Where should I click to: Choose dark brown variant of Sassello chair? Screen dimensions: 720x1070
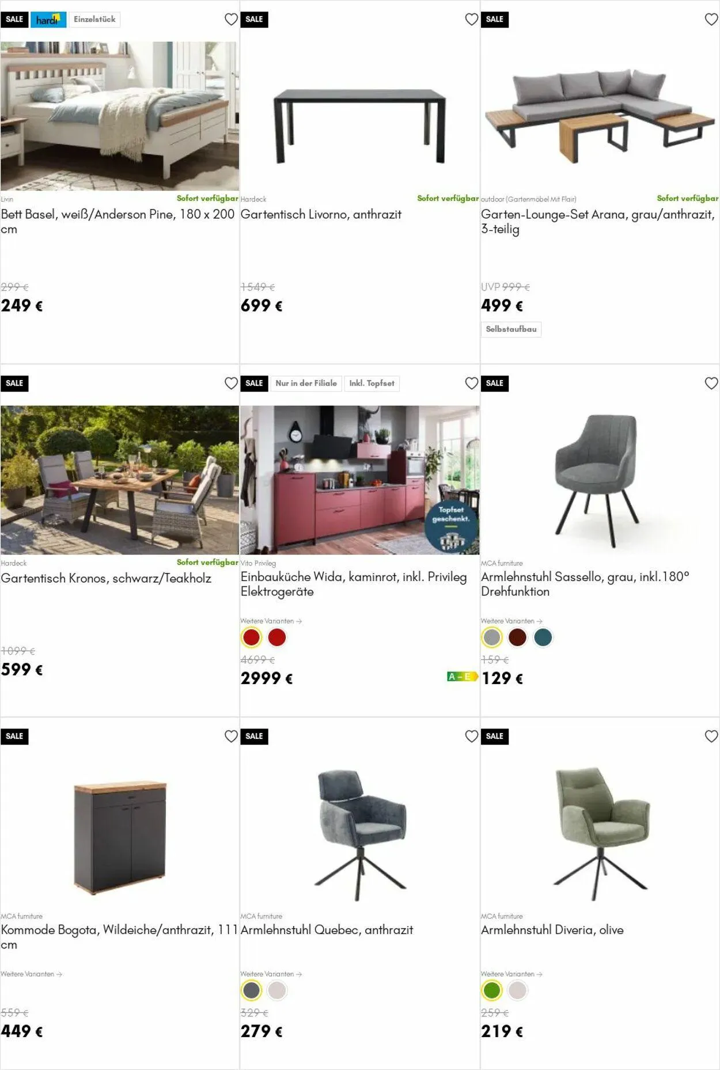click(517, 638)
